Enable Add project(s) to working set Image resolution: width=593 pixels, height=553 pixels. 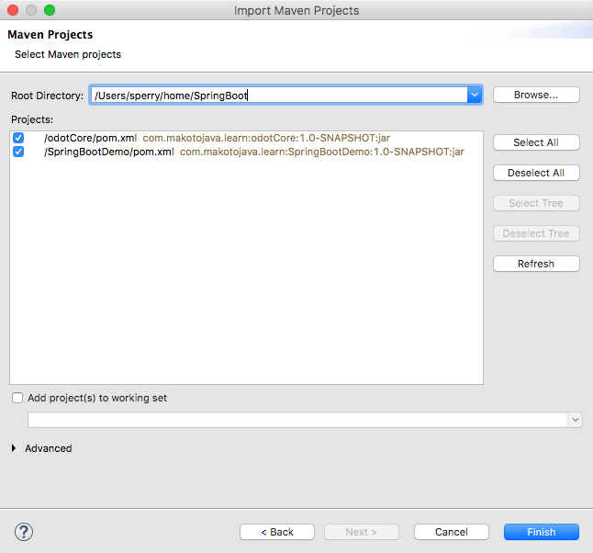[x=17, y=398]
